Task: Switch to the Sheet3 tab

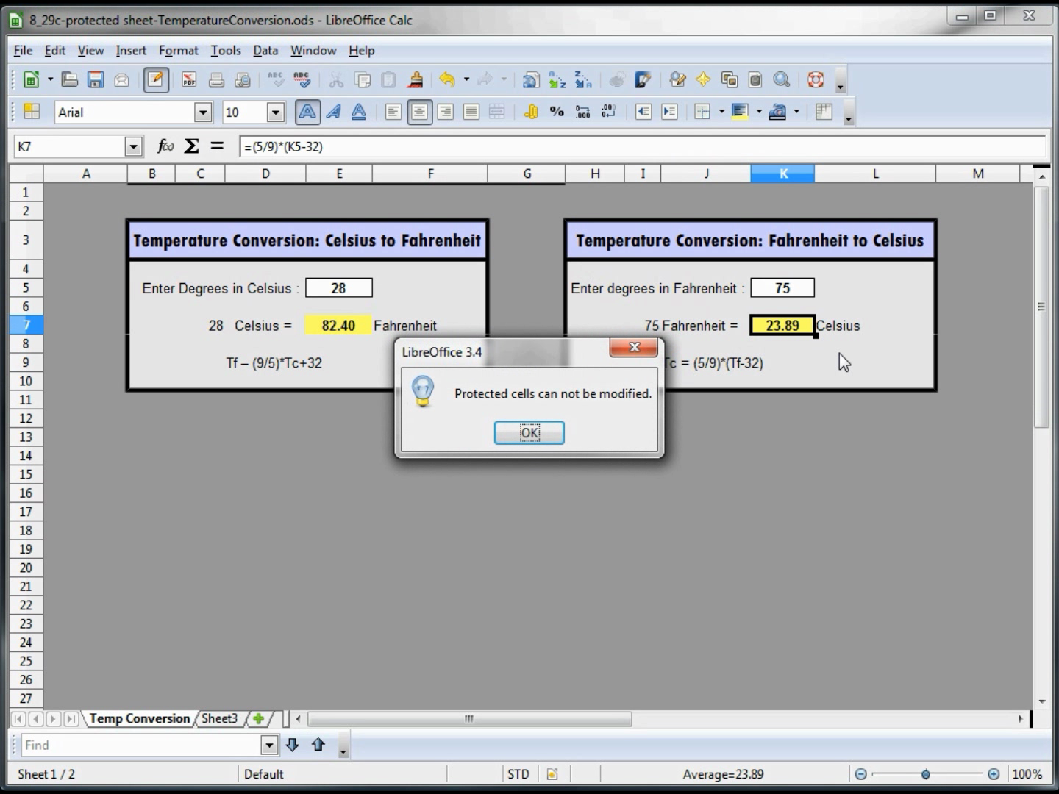Action: click(x=219, y=718)
